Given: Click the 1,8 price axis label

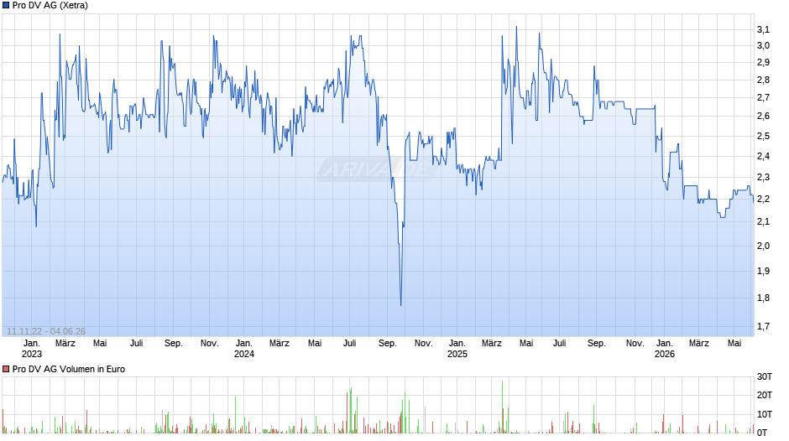Looking at the screenshot, I should [x=763, y=298].
